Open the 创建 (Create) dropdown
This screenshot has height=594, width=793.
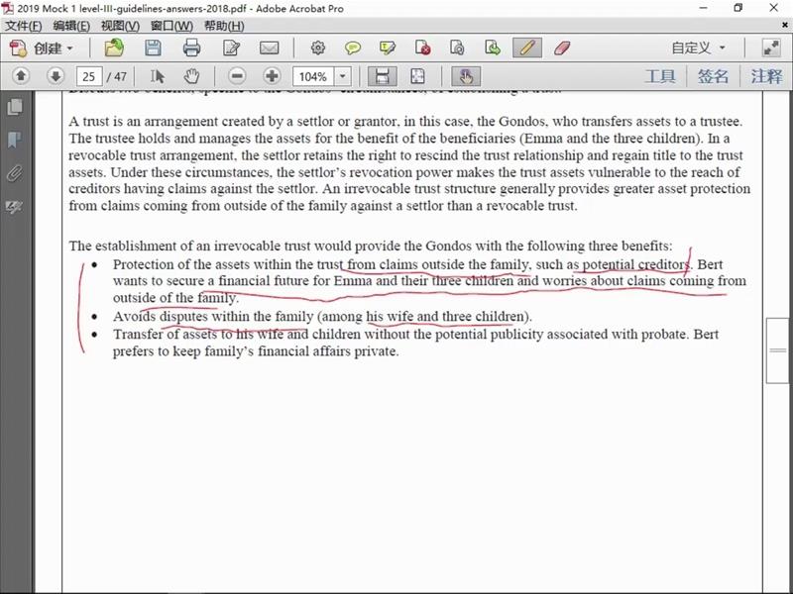[x=42, y=48]
